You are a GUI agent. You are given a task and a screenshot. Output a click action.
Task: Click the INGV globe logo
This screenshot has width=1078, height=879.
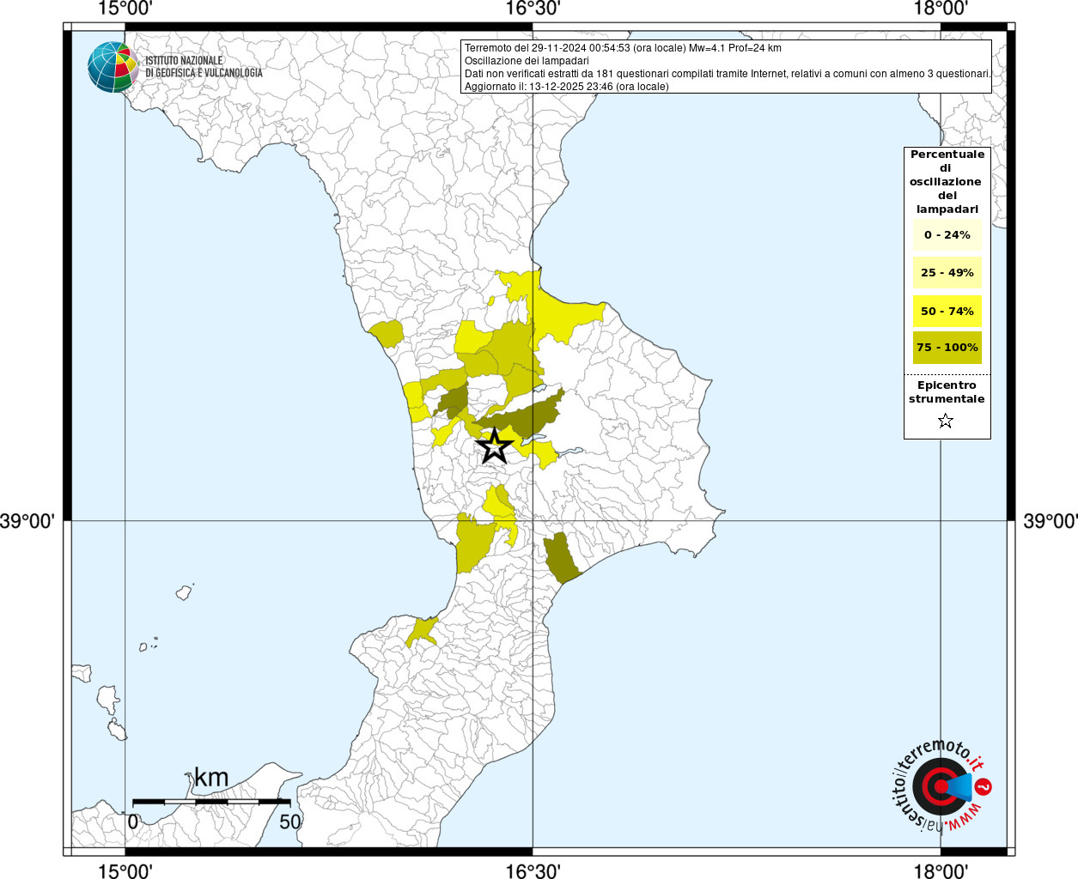113,67
